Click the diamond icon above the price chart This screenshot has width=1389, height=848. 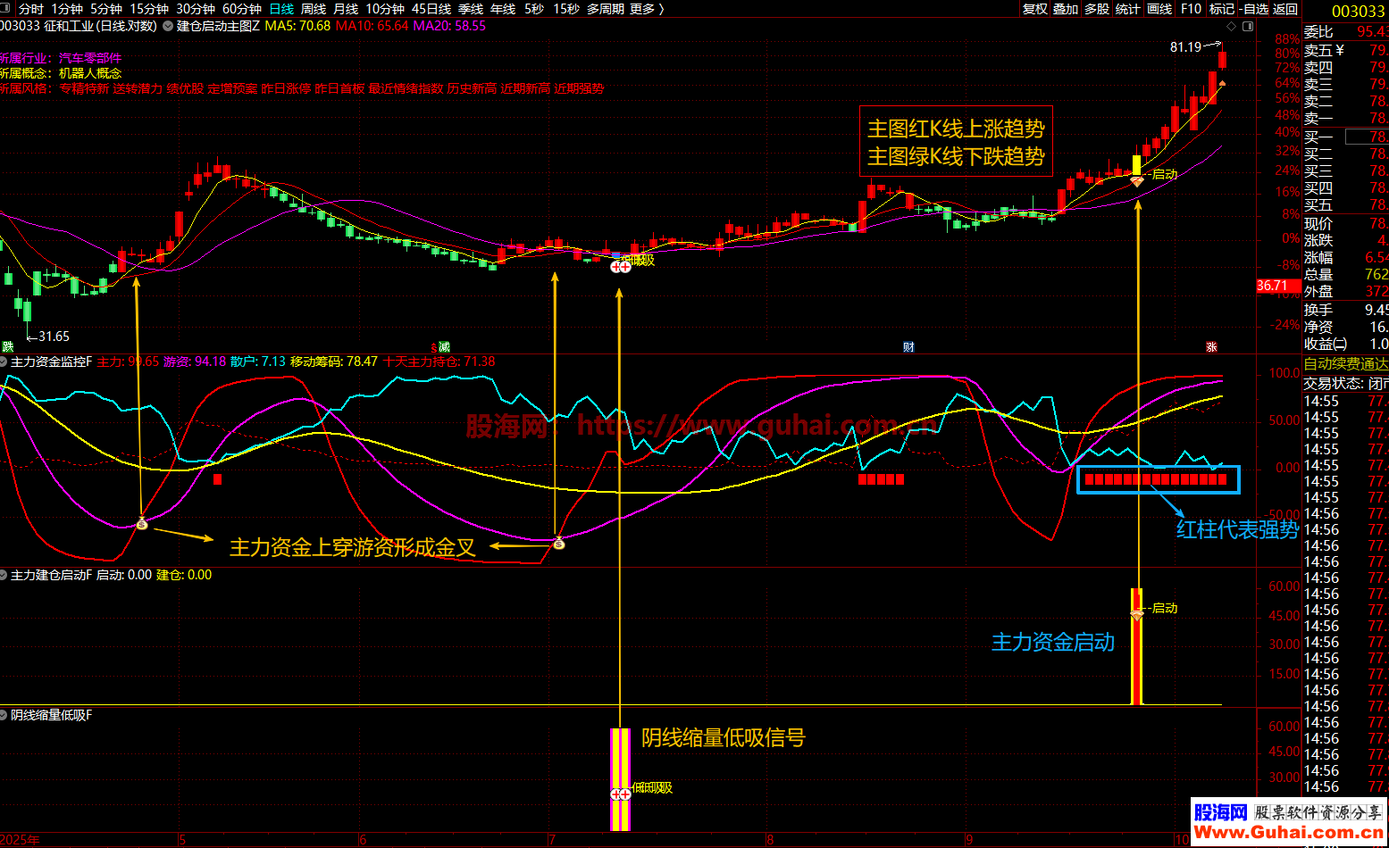[x=1231, y=27]
